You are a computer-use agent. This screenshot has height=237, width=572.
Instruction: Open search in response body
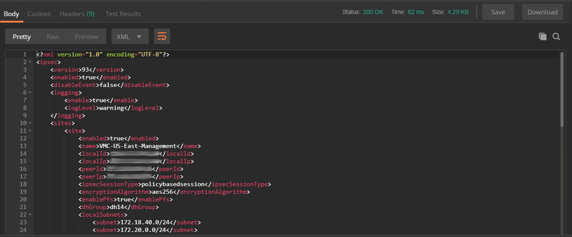coord(556,36)
